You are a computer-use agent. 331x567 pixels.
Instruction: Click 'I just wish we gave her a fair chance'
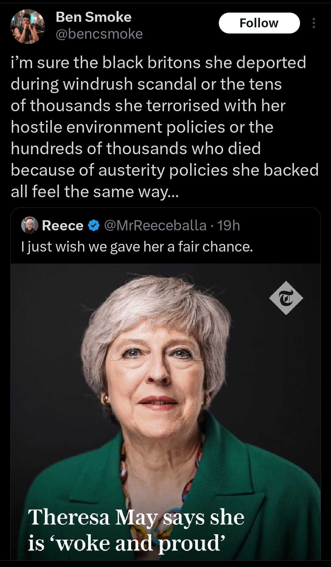click(x=137, y=247)
